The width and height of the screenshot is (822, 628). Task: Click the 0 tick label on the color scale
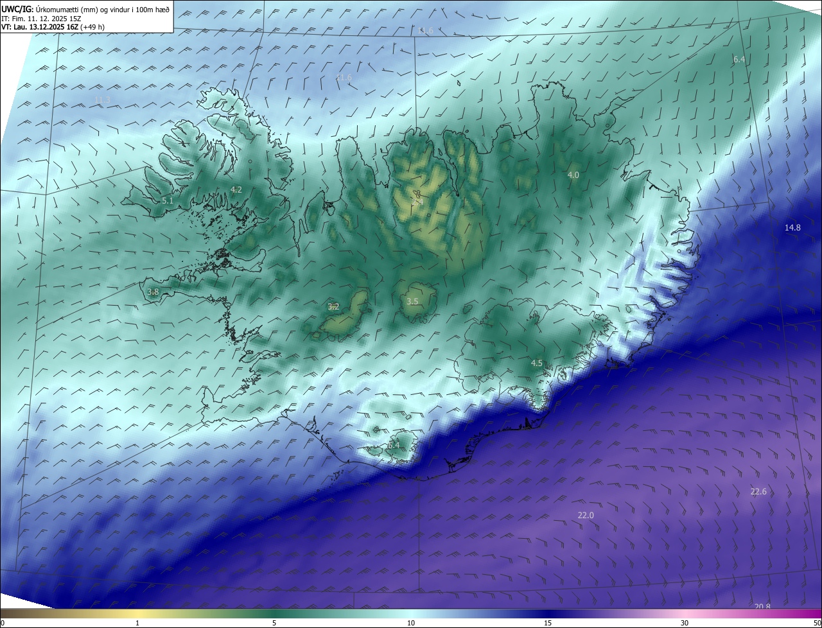(3, 623)
